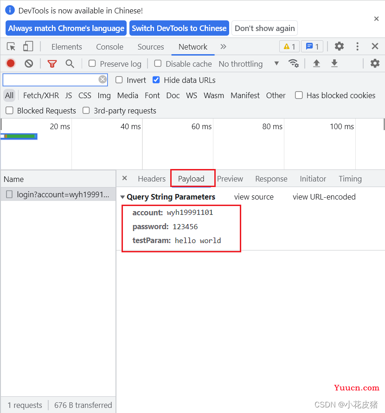Clear the network log
Image resolution: width=385 pixels, height=413 pixels.
click(x=29, y=63)
